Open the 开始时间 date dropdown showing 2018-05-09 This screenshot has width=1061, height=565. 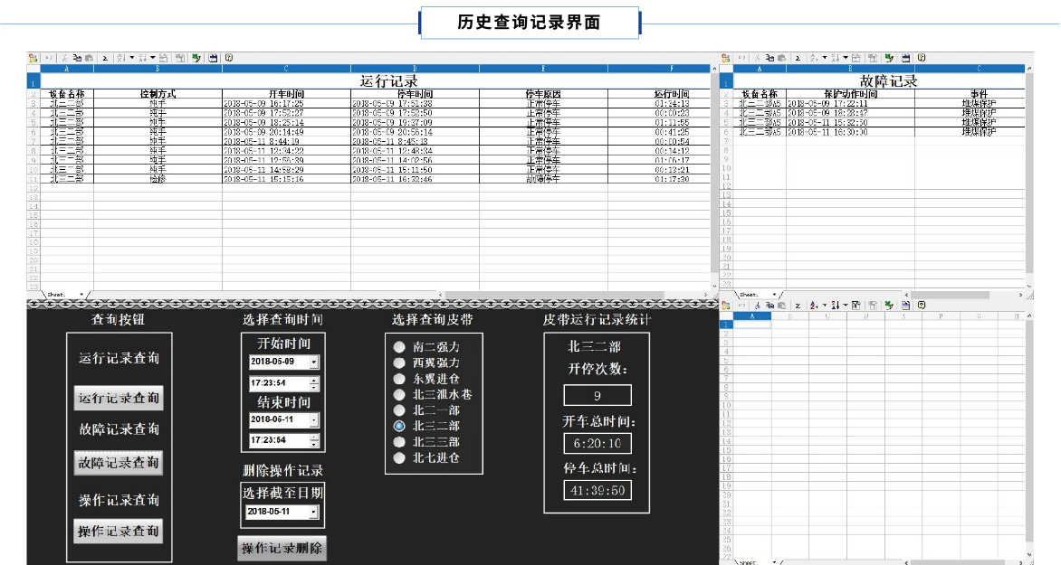(x=314, y=362)
